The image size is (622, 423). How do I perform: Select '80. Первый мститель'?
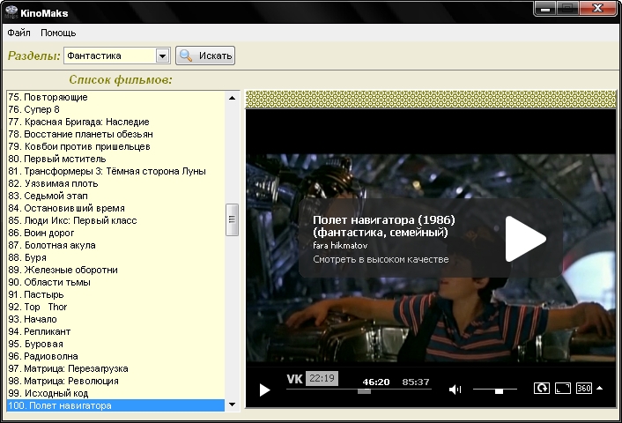tap(115, 159)
